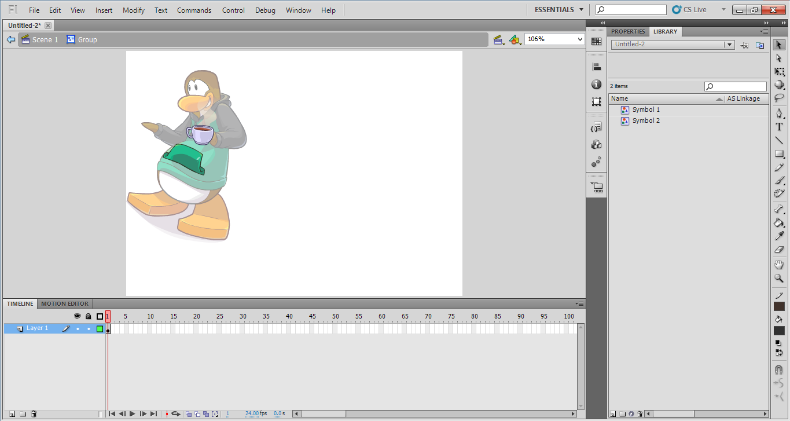Select the Lasso tool
Screen dimensions: 790x421
click(x=779, y=98)
